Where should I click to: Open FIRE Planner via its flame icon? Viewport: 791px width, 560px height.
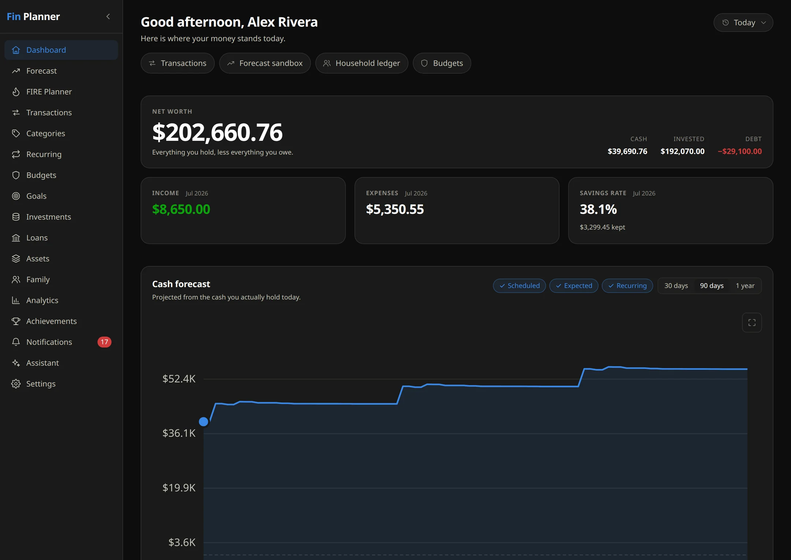point(16,92)
